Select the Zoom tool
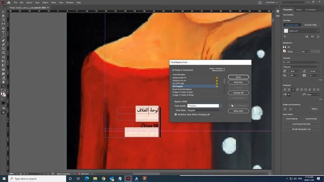Screen dimensions: 324x182 [x=4, y=86]
